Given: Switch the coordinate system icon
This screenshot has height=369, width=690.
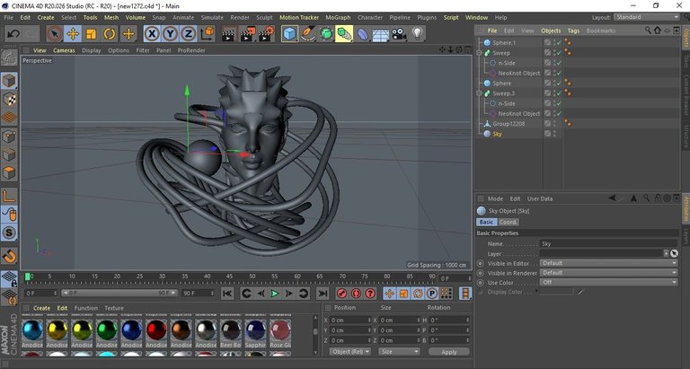Looking at the screenshot, I should 207,34.
